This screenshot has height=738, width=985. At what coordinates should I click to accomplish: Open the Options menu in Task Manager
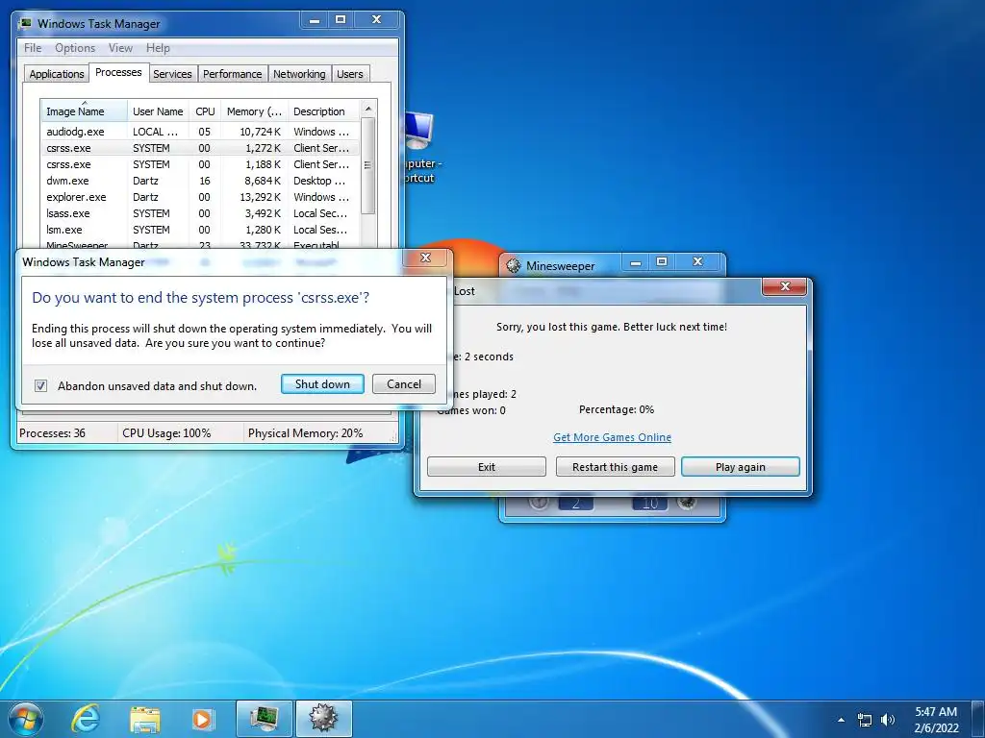point(75,48)
